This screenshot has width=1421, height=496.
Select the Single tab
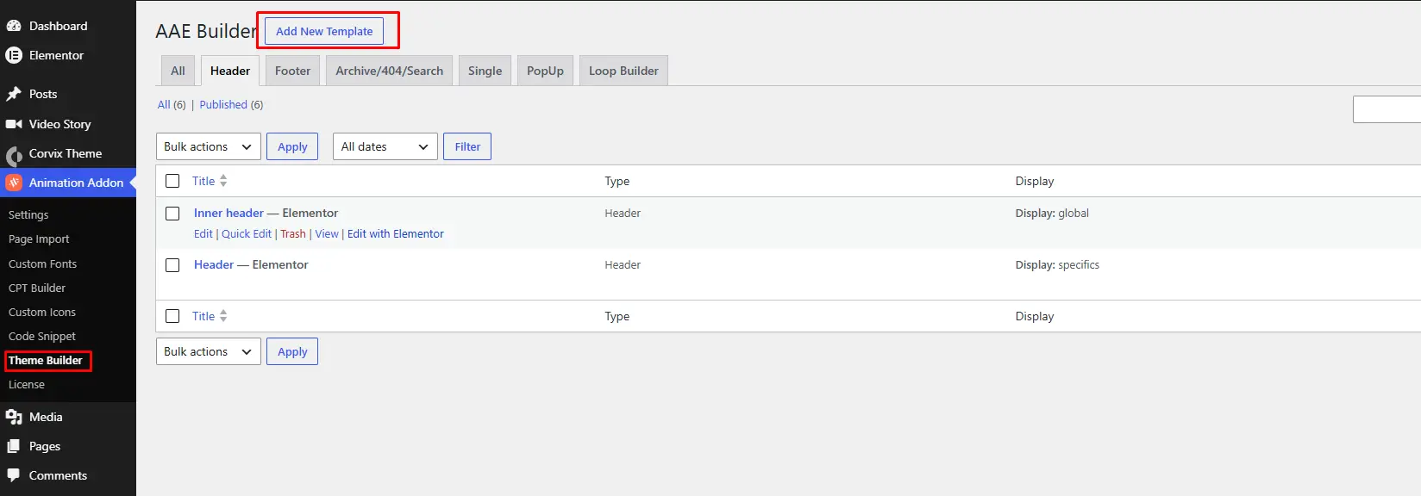coord(485,71)
